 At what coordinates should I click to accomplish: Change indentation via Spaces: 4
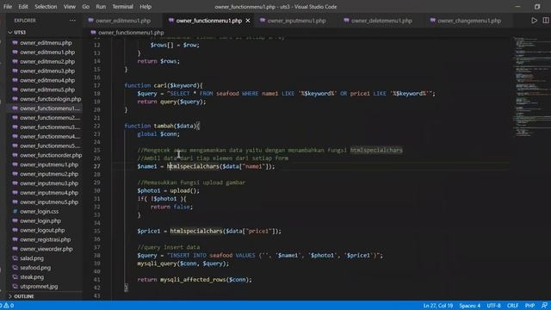pyautogui.click(x=470, y=306)
